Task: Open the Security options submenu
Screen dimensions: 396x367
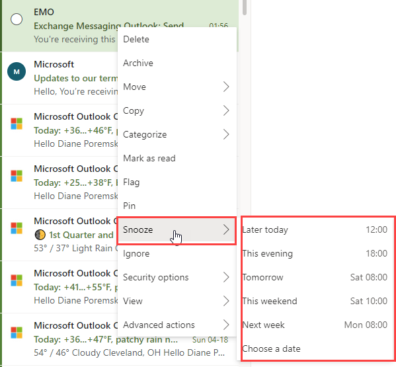Action: click(177, 277)
